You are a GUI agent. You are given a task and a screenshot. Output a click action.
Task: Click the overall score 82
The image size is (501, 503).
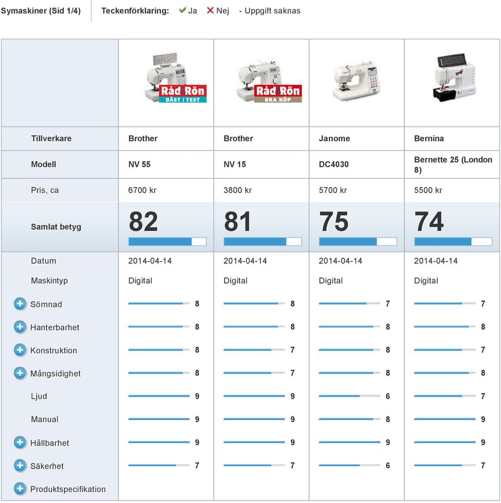[143, 222]
